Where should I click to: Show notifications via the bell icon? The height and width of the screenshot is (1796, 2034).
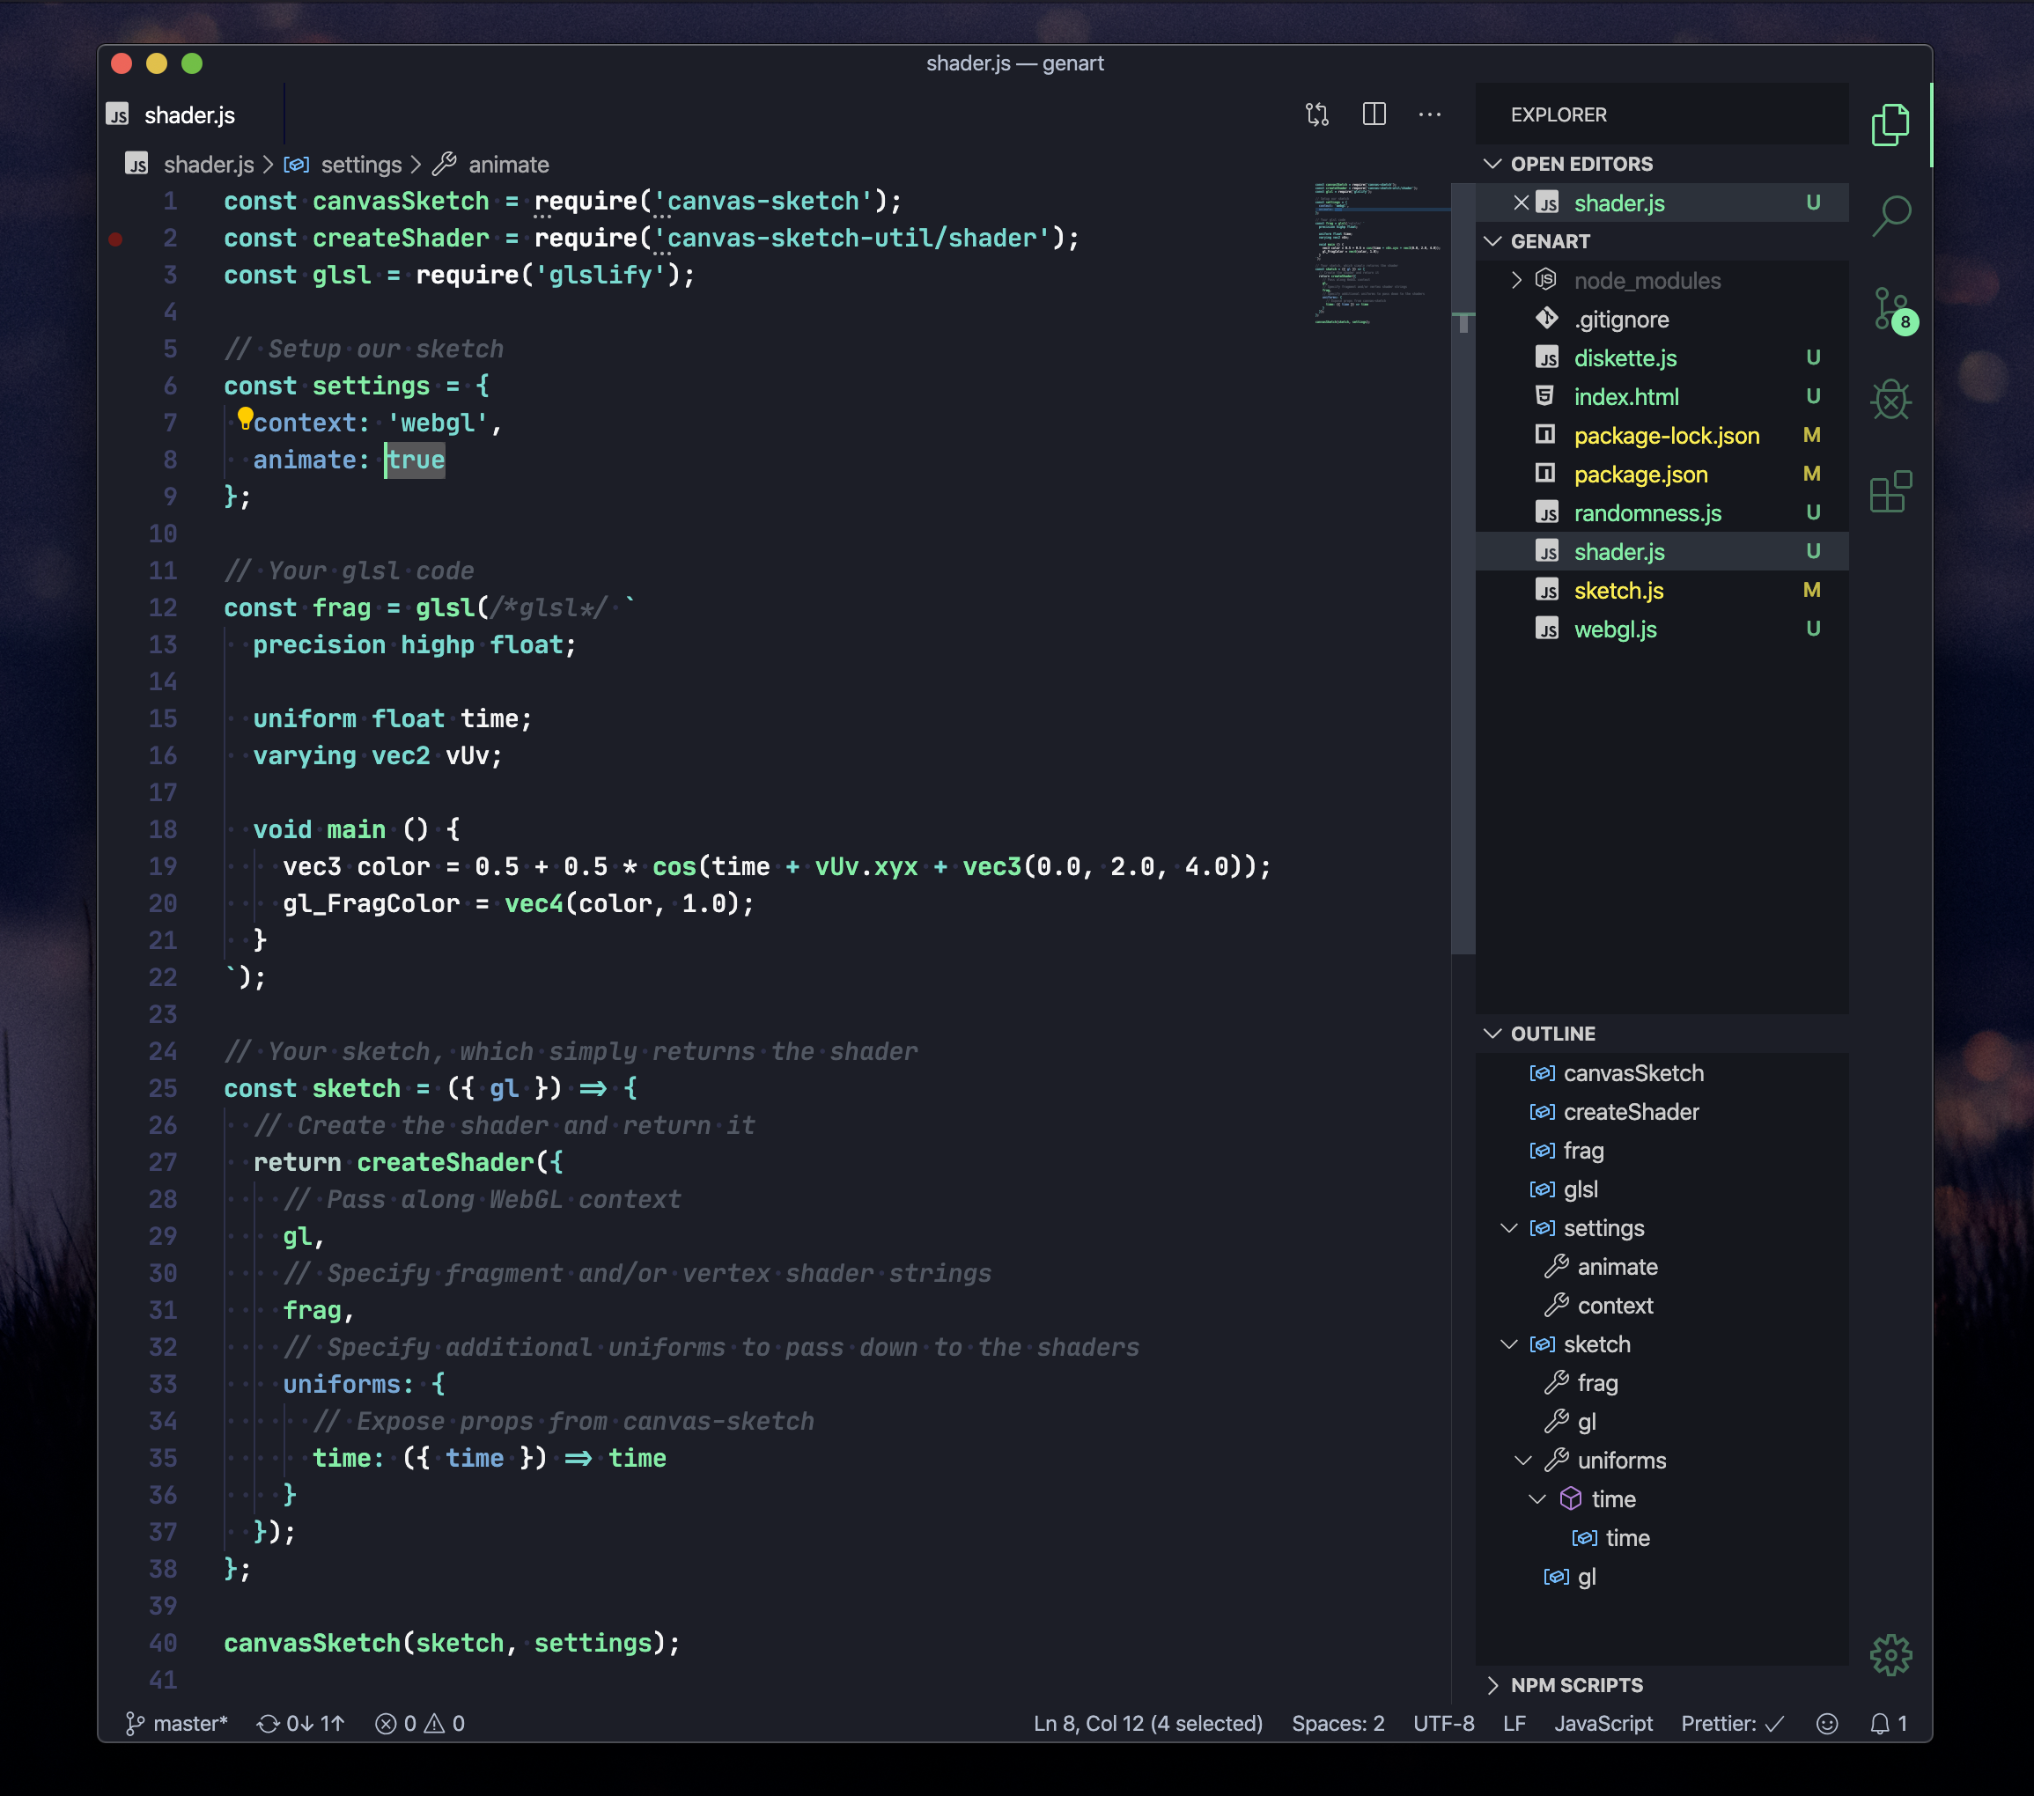[x=1879, y=1723]
